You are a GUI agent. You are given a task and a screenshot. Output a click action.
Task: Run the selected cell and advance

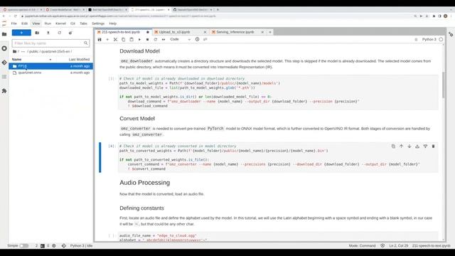[139, 40]
